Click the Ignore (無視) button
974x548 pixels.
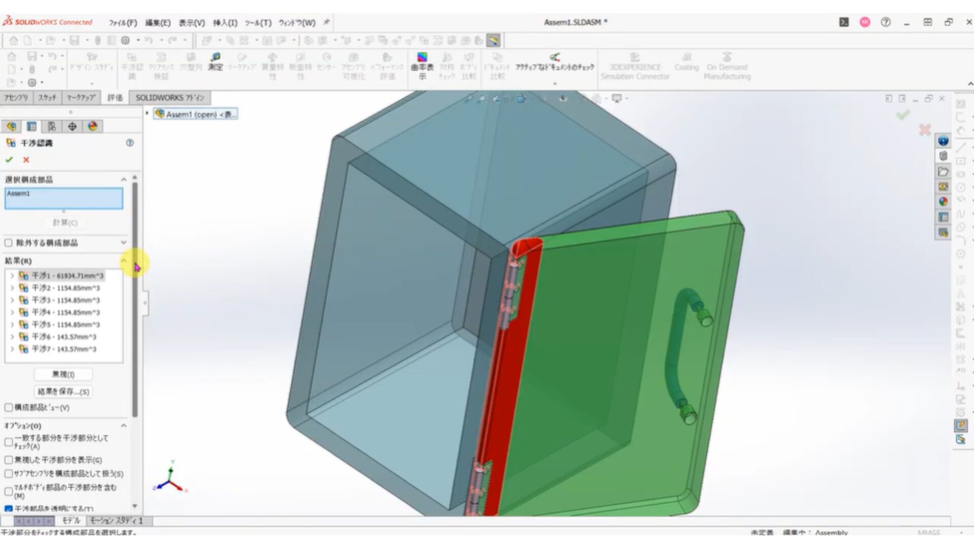click(63, 374)
